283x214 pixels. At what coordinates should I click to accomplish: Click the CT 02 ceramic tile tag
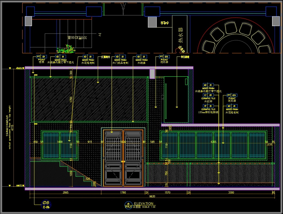[x=208, y=95]
